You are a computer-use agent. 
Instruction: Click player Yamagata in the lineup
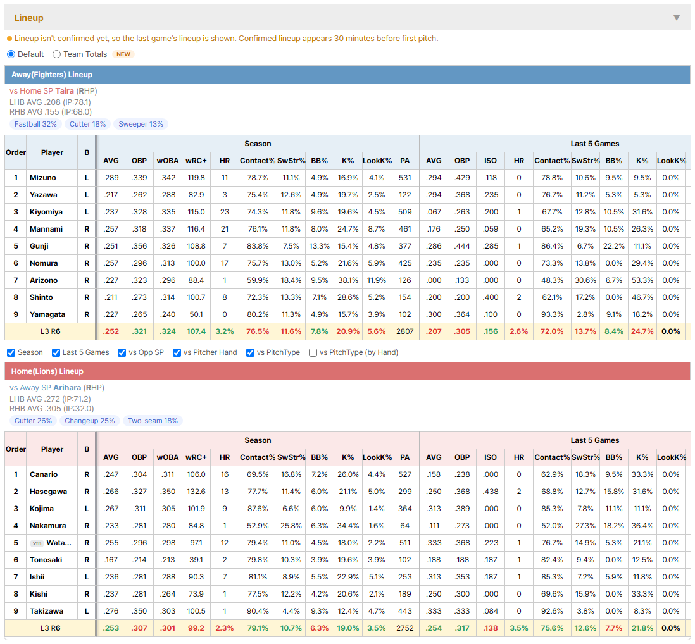click(47, 314)
